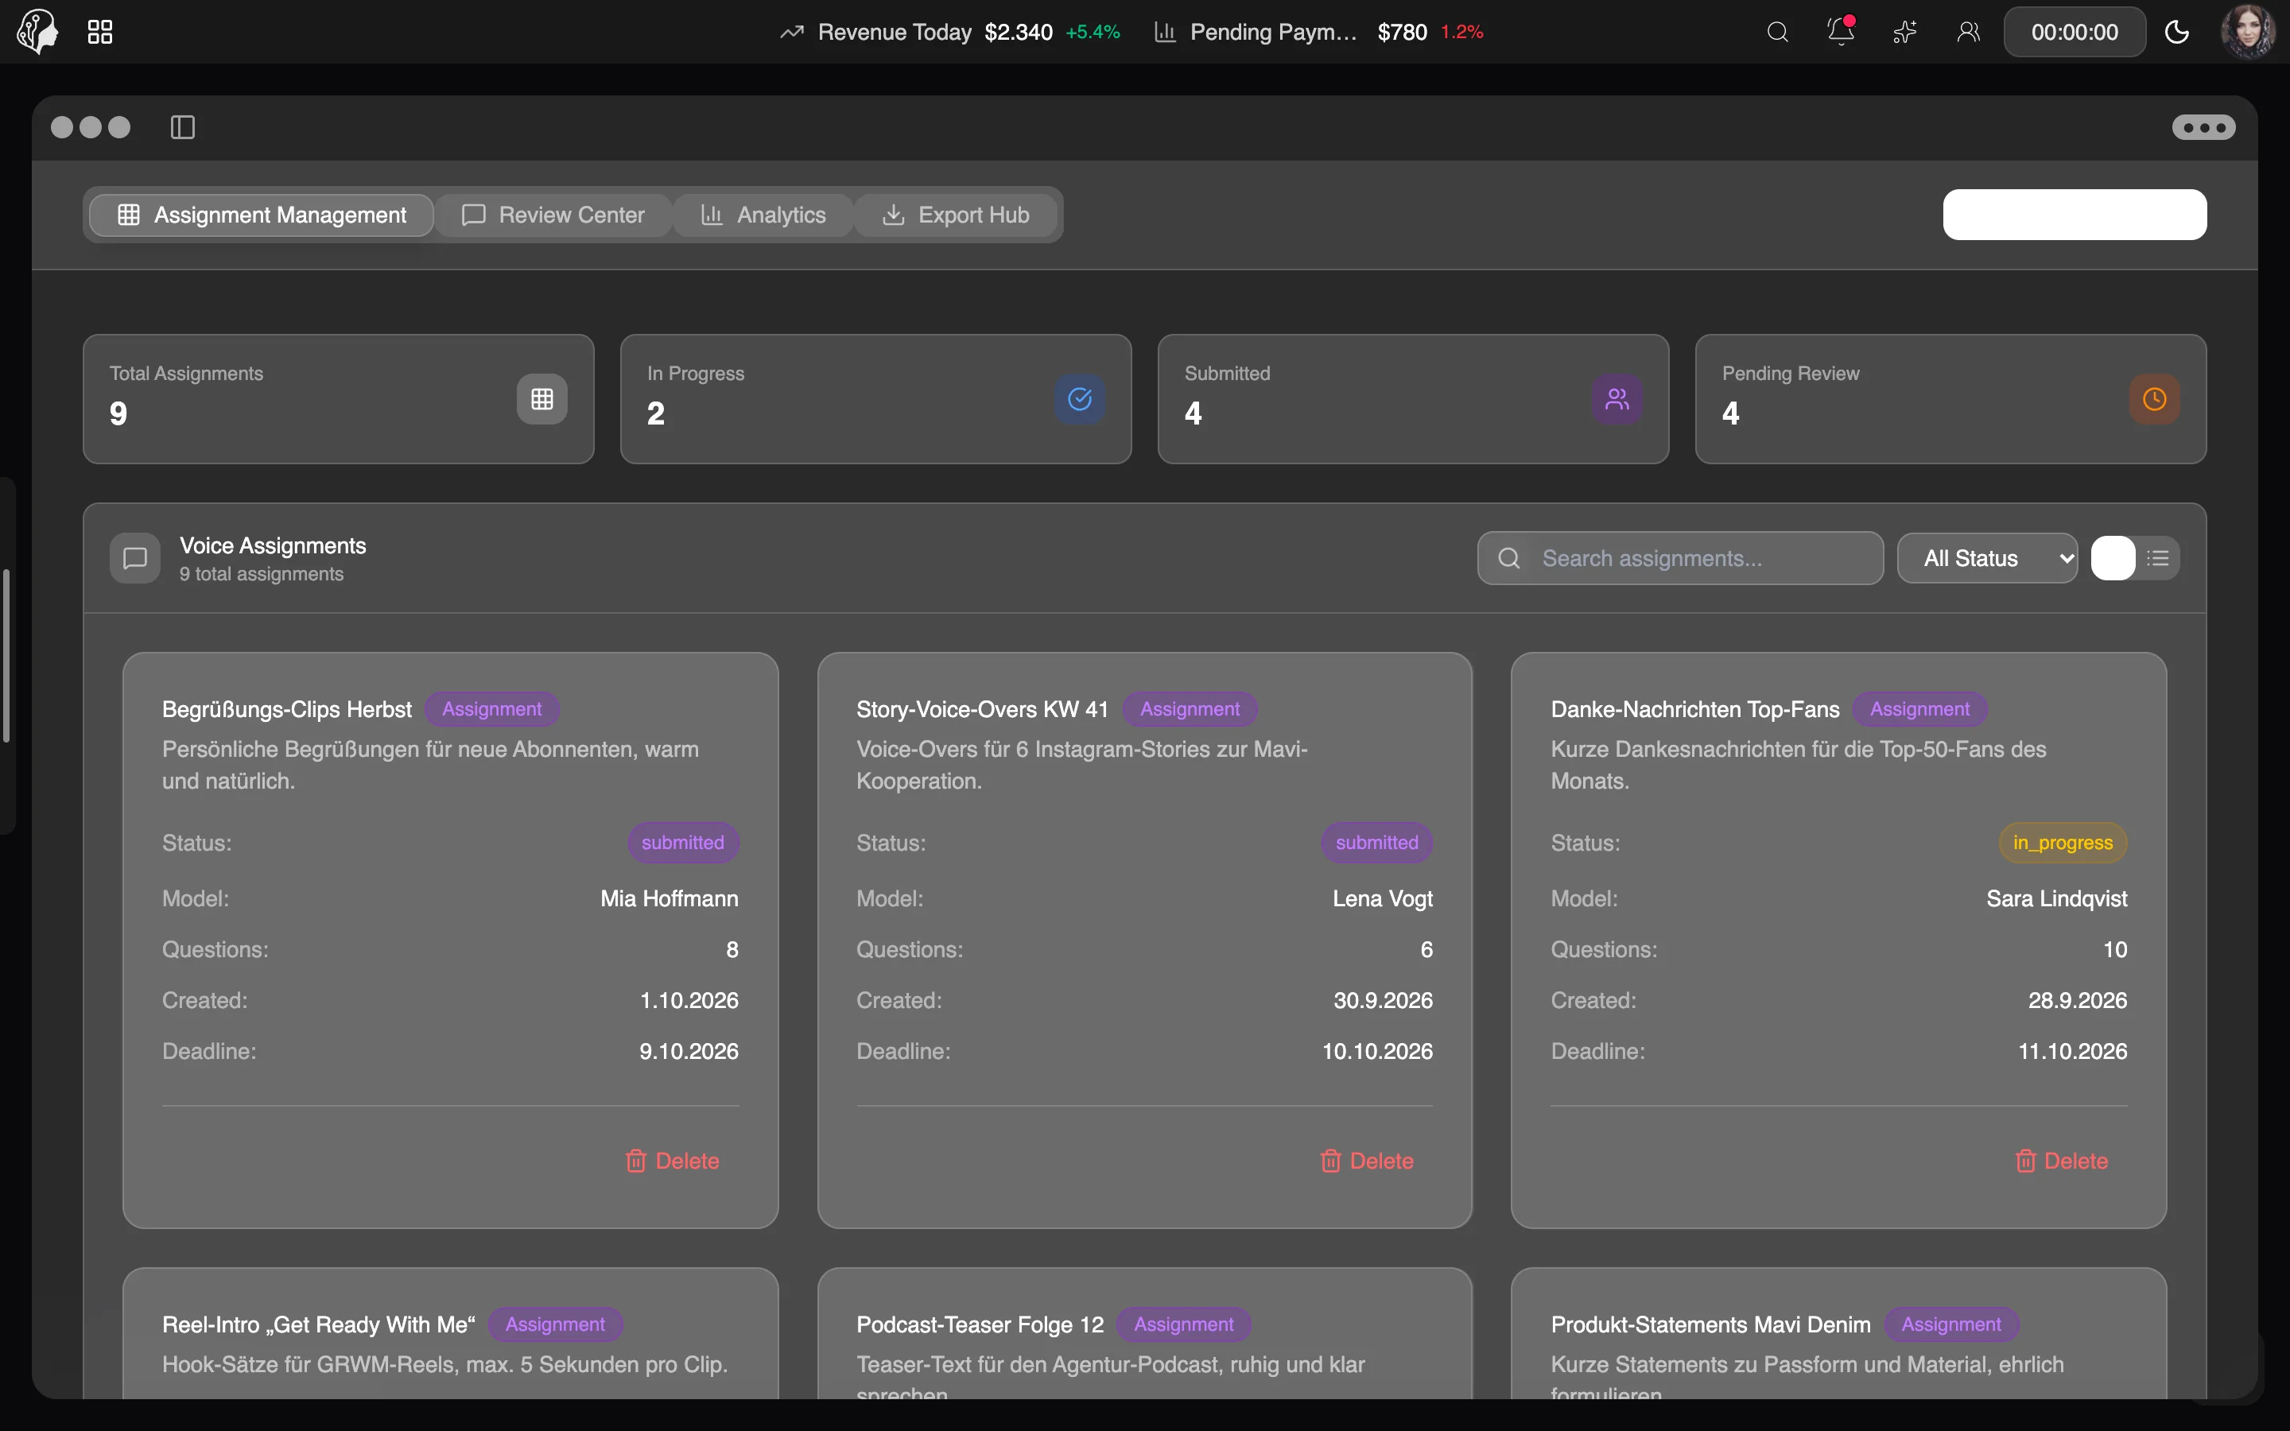Click the Voice Assignments chat icon
This screenshot has height=1431, width=2290.
(135, 558)
